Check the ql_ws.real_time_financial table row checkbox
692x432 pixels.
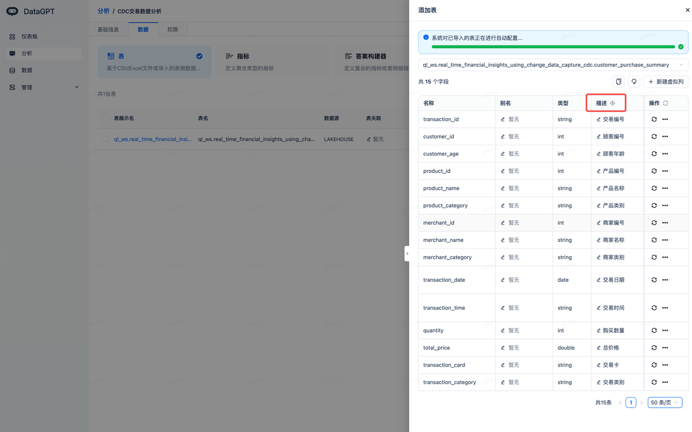[107, 139]
